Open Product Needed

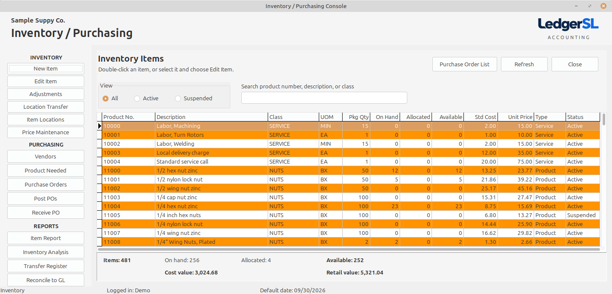(46, 170)
